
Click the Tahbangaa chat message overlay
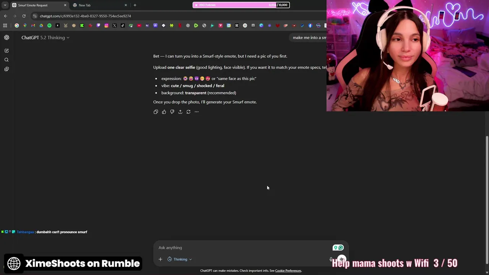tap(44, 232)
